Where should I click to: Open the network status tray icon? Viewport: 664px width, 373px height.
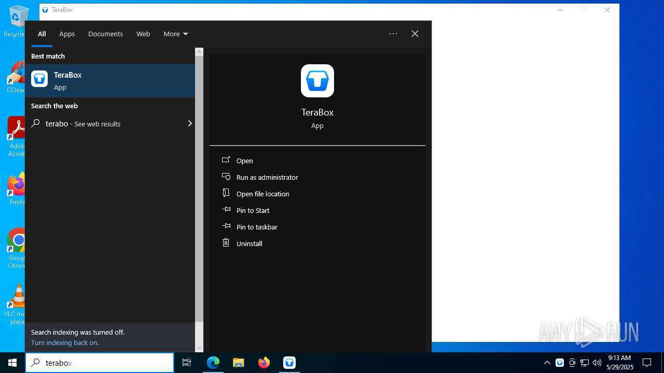click(585, 363)
